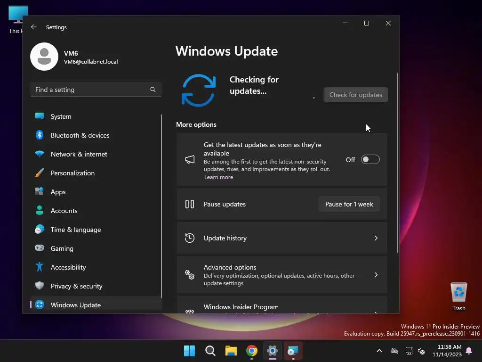Select Windows Update in the sidebar
The width and height of the screenshot is (482, 362).
pyautogui.click(x=96, y=305)
